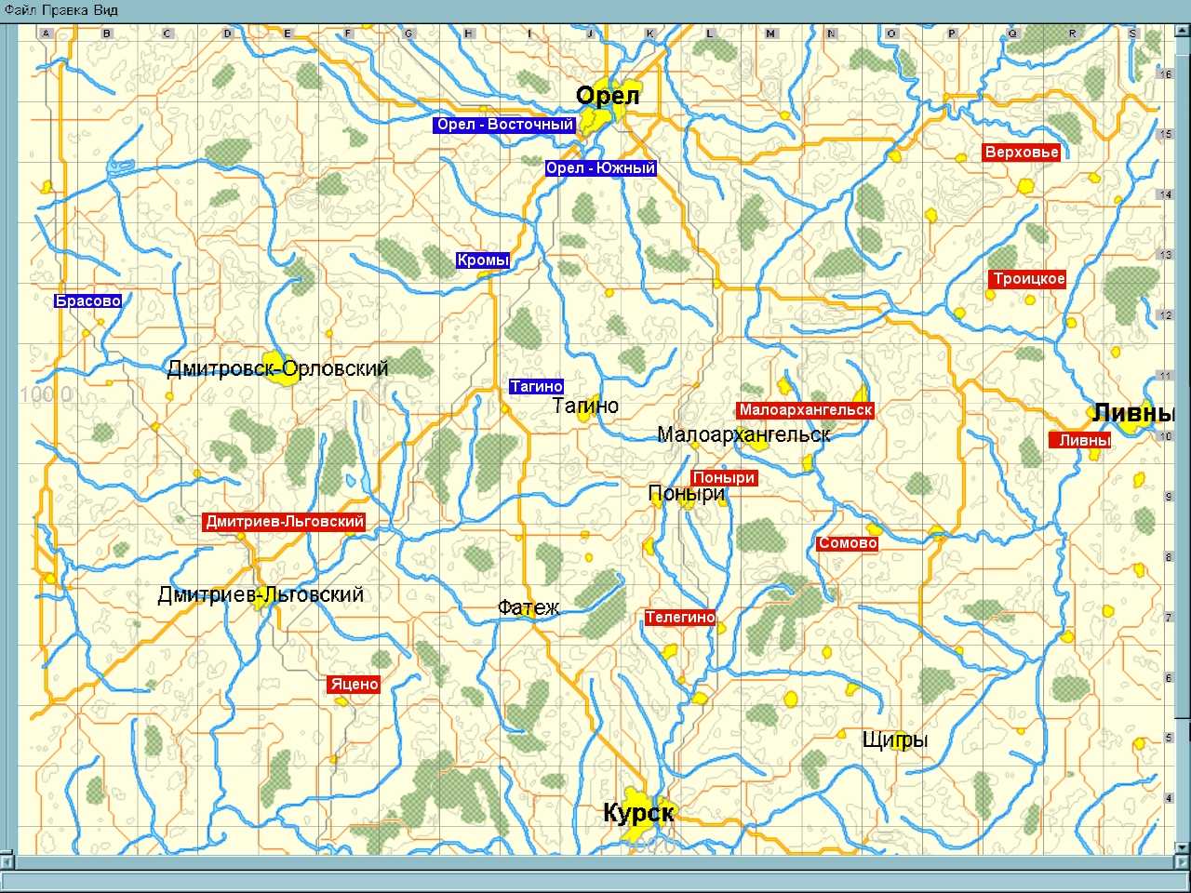
Task: Select the red Сомово marker
Action: click(x=847, y=543)
